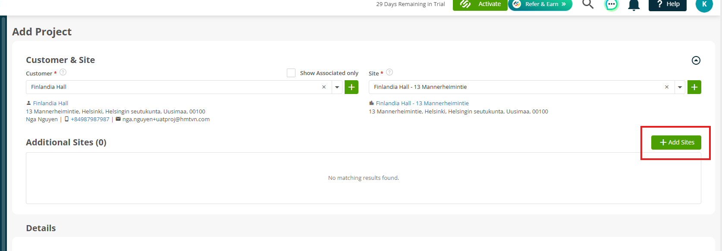Click the 29 Days Remaining in Trial text
This screenshot has height=251, width=722.
click(411, 4)
